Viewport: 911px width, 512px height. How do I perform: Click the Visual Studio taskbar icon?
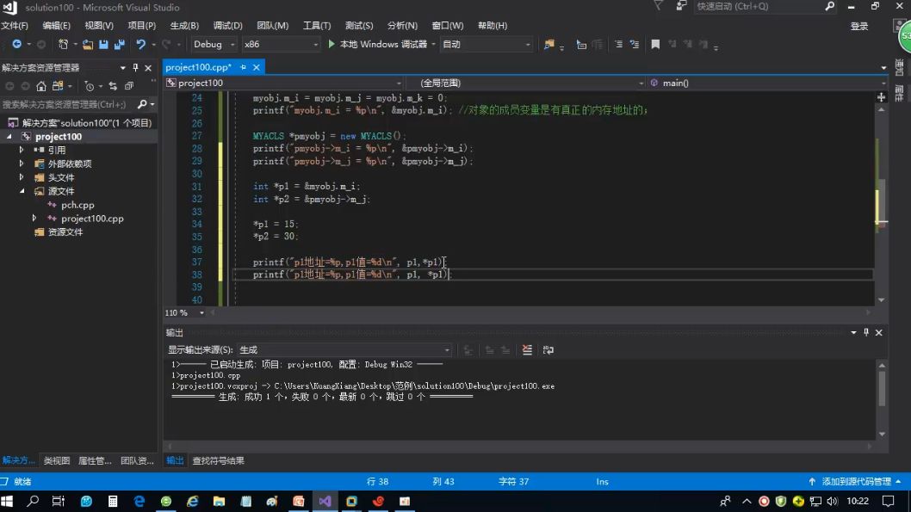(325, 501)
